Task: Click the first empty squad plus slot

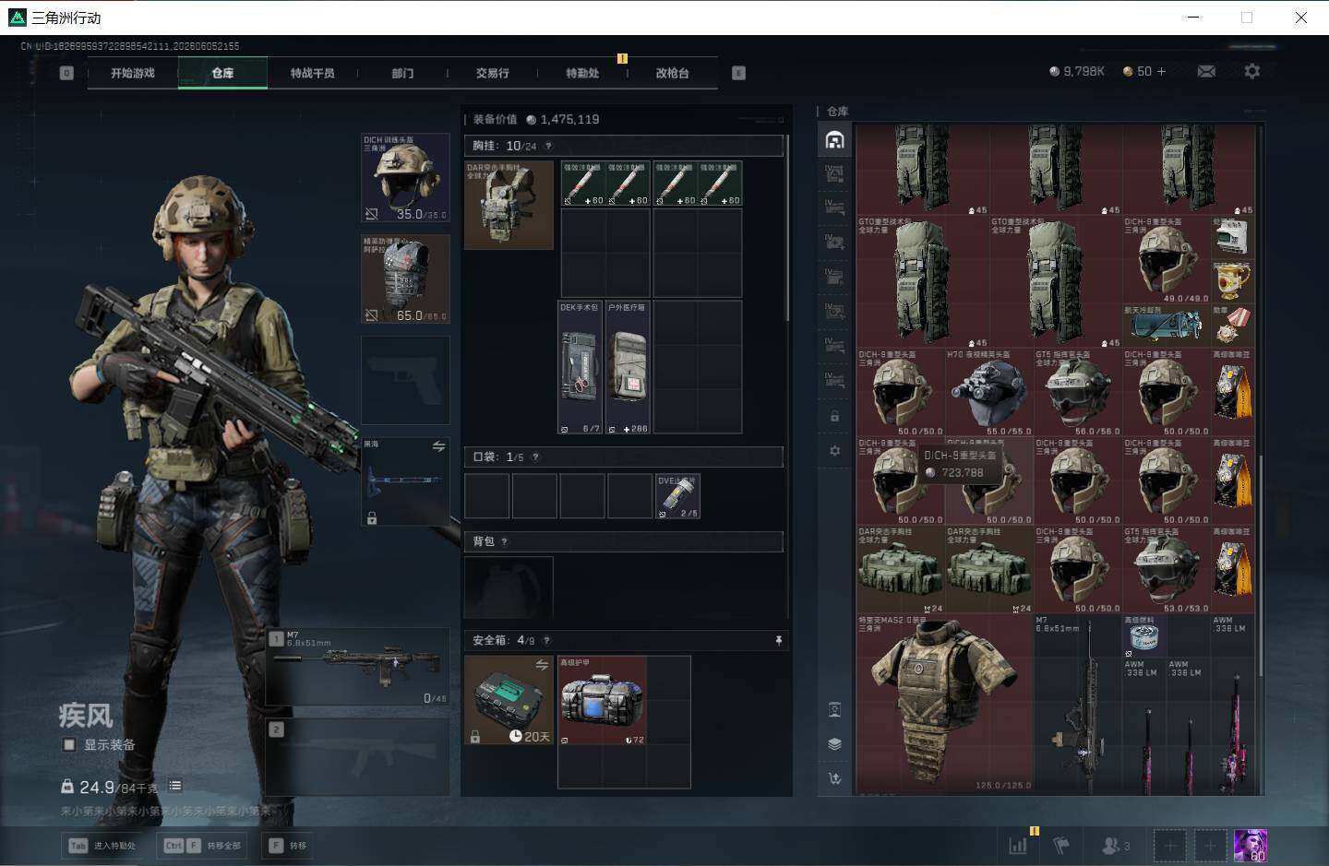Action: click(x=1169, y=845)
